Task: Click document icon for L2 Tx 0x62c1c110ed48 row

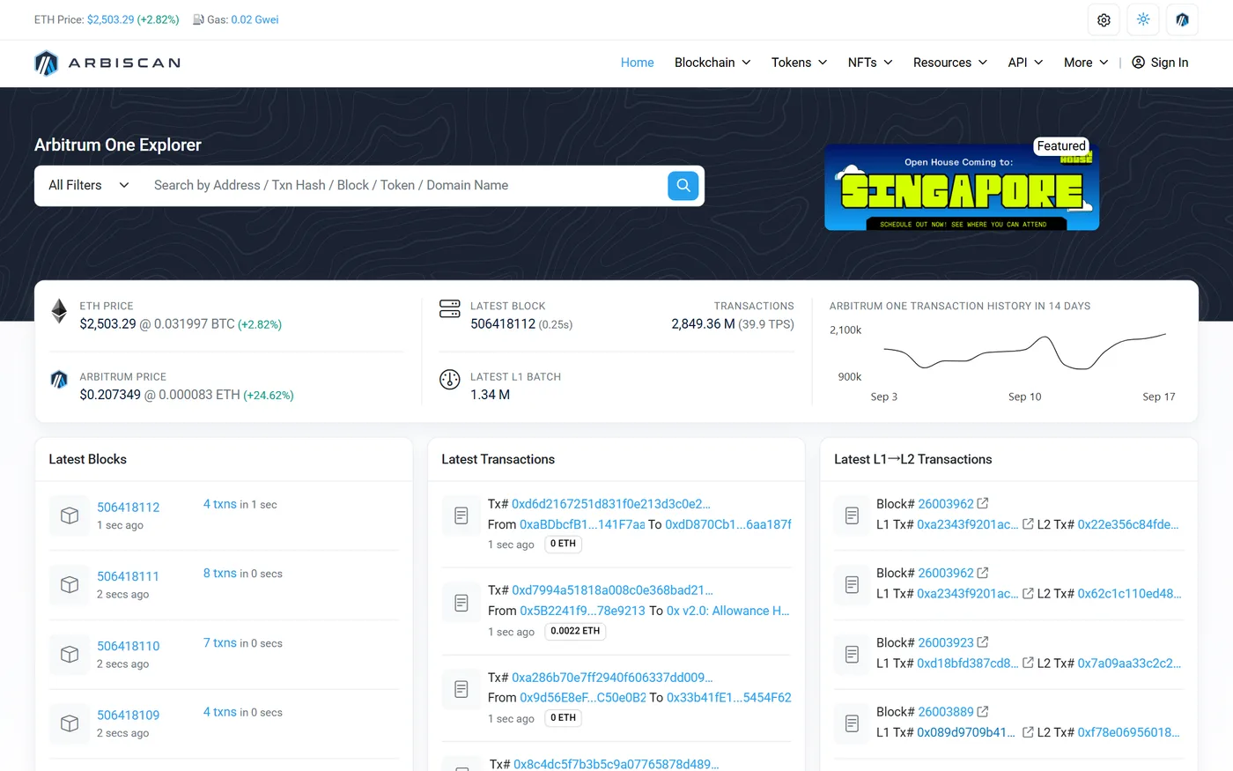Action: coord(852,584)
